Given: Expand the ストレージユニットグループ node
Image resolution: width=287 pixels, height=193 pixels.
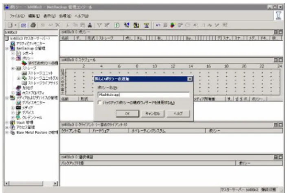Looking at the screenshot, I should [x=18, y=78].
